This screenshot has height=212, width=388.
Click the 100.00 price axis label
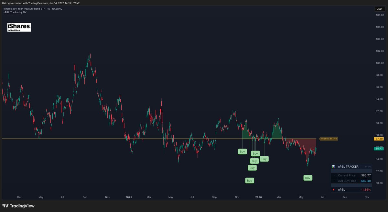(380, 63)
